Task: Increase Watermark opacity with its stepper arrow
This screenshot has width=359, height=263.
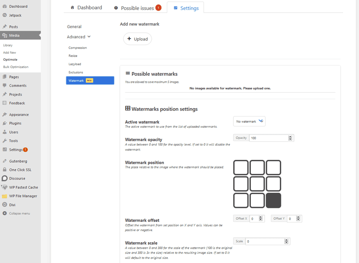Action: pos(290,136)
